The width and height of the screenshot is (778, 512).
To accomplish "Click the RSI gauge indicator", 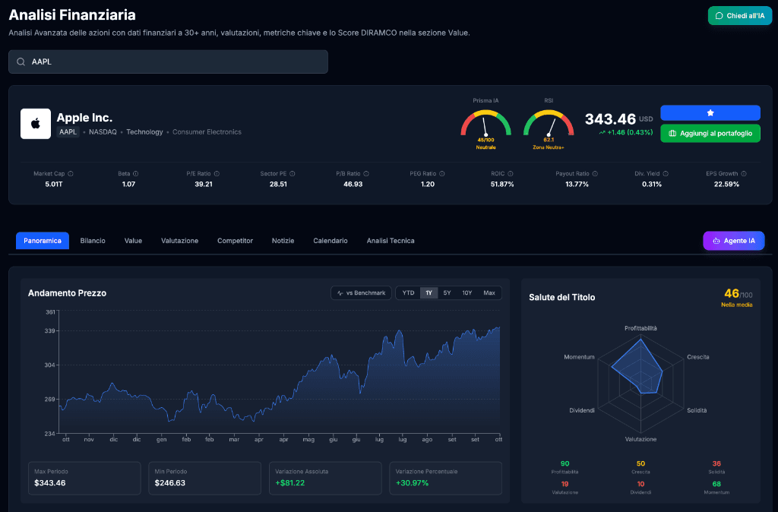I will tap(549, 124).
